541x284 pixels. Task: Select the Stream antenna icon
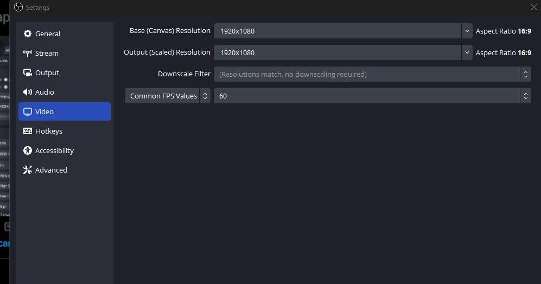[x=28, y=54]
